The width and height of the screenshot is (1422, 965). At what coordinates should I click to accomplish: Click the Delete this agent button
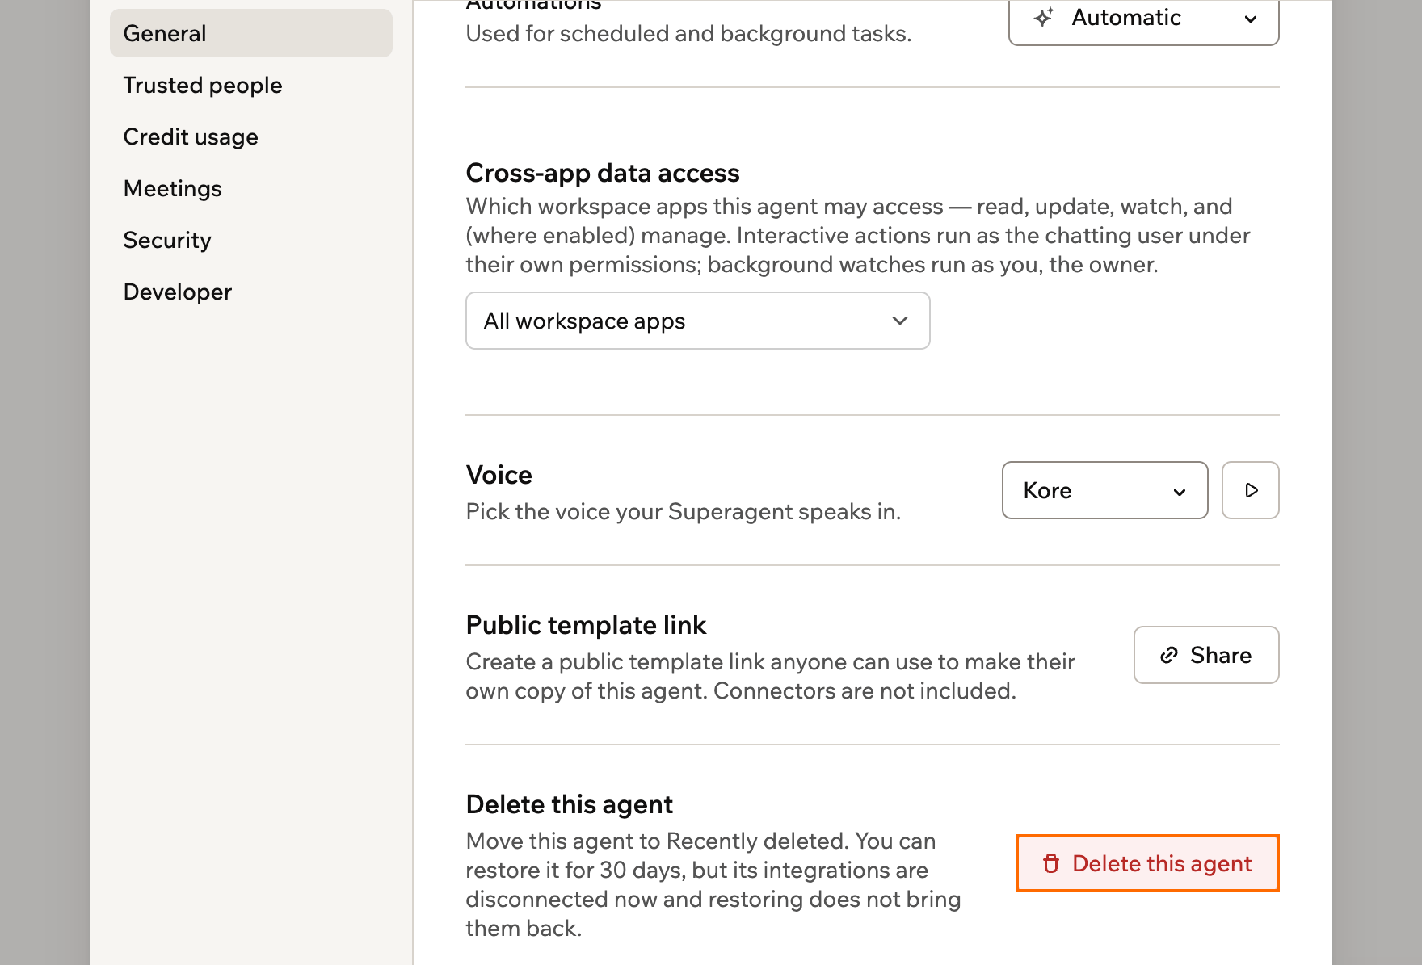click(1147, 863)
